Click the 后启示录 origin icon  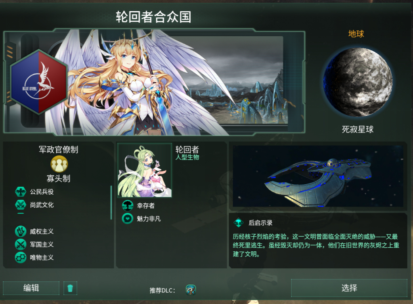[x=239, y=223]
